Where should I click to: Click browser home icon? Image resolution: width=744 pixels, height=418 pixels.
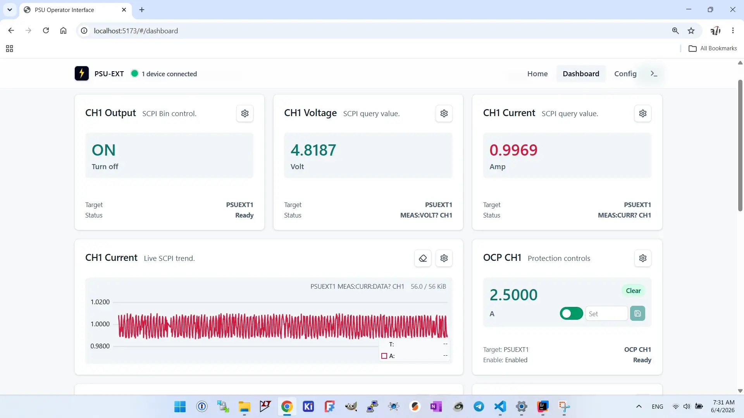click(63, 31)
